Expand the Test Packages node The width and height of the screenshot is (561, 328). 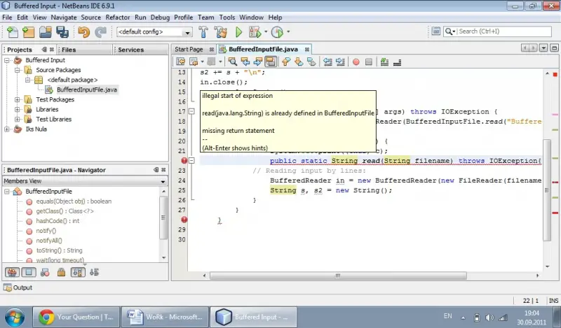coord(17,99)
